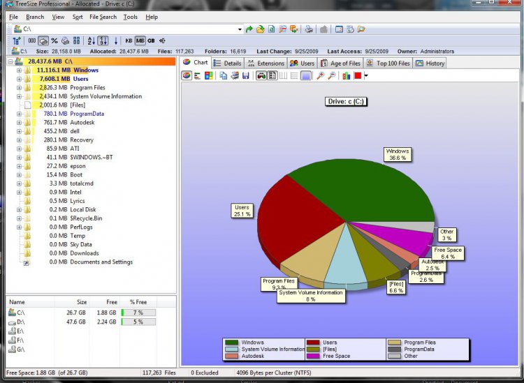Click the 7 % free bar for C:\
524x383 pixels.
[x=138, y=313]
